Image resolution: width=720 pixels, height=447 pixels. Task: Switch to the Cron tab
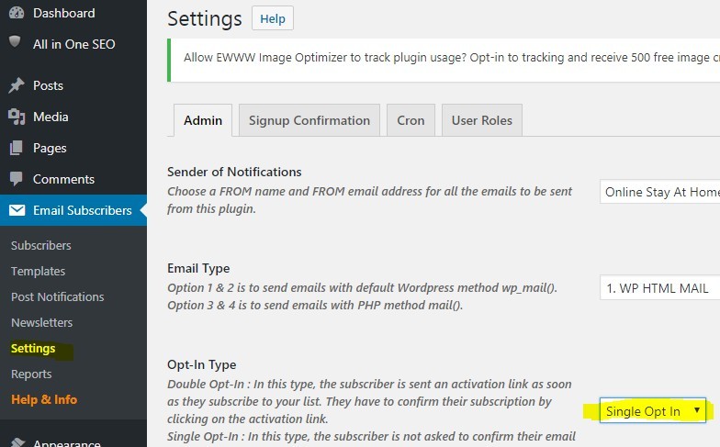coord(411,120)
